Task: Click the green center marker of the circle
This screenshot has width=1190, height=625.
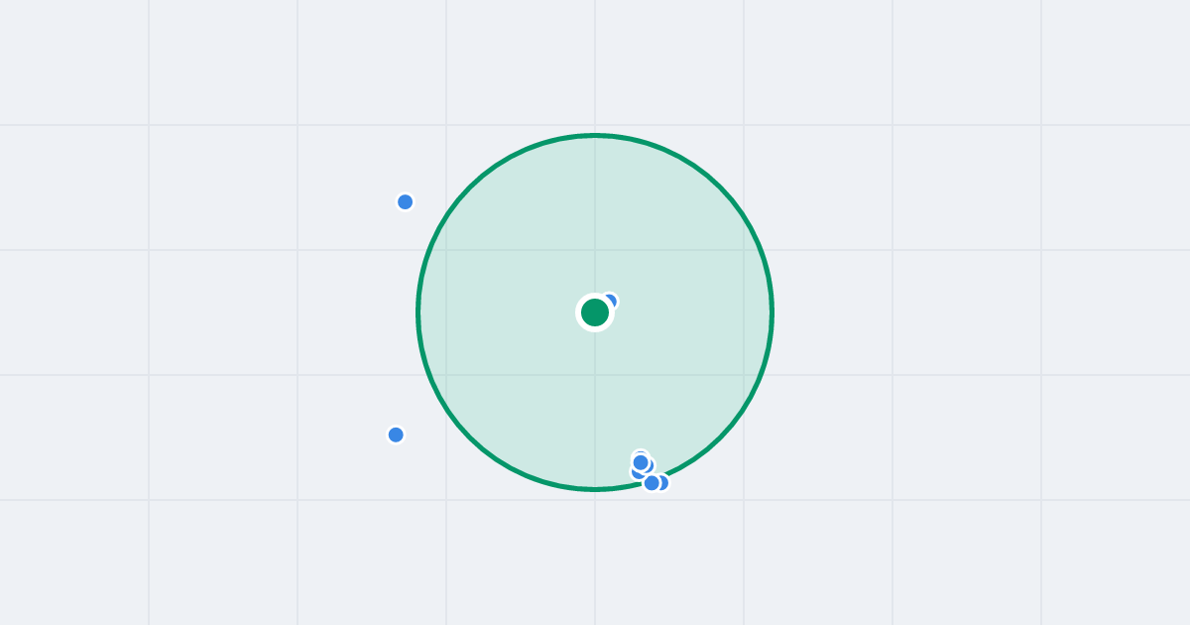Action: (x=595, y=312)
